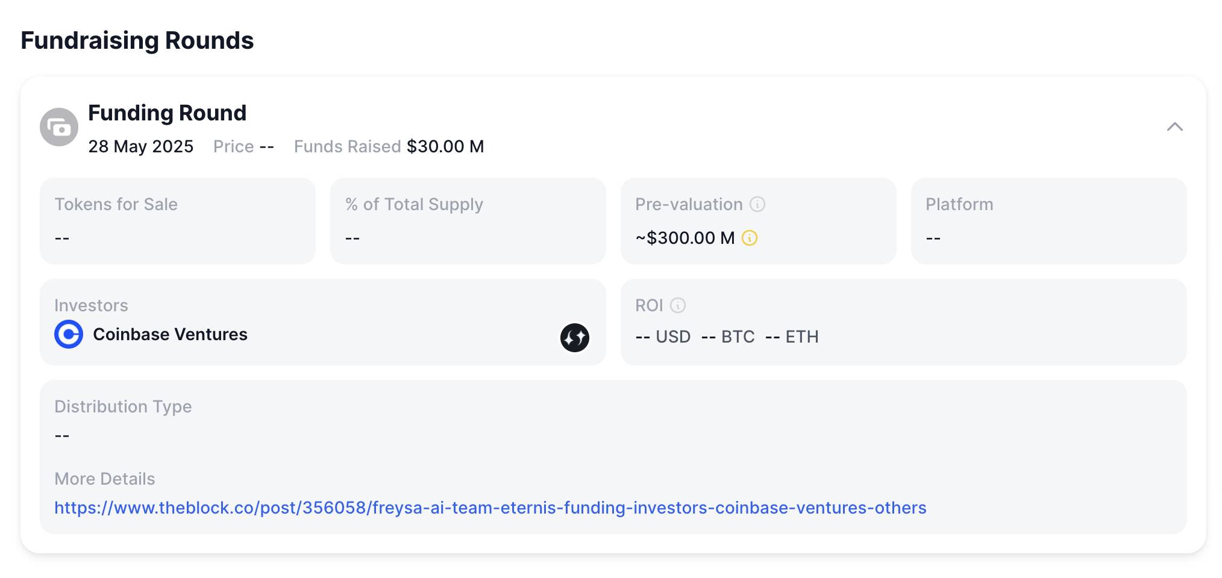Click the yellow info icon beside ~$300.00 M

click(x=750, y=238)
